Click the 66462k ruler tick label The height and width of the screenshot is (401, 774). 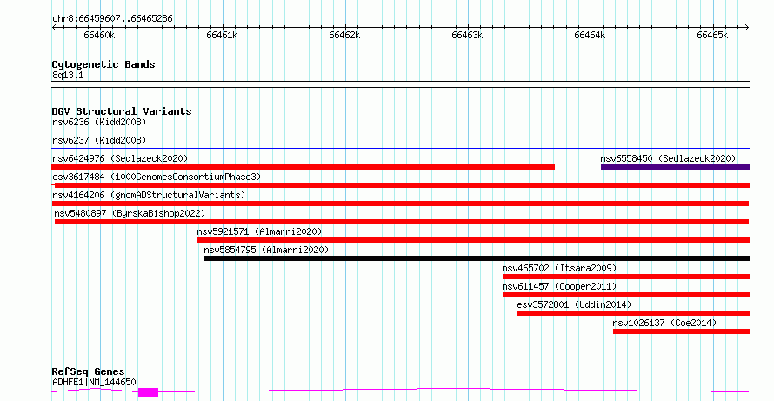point(344,35)
